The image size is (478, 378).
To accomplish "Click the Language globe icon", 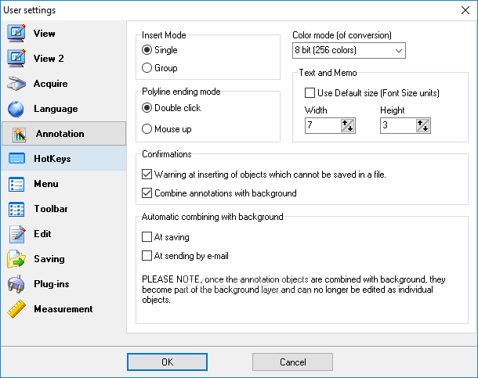I will pyautogui.click(x=16, y=109).
